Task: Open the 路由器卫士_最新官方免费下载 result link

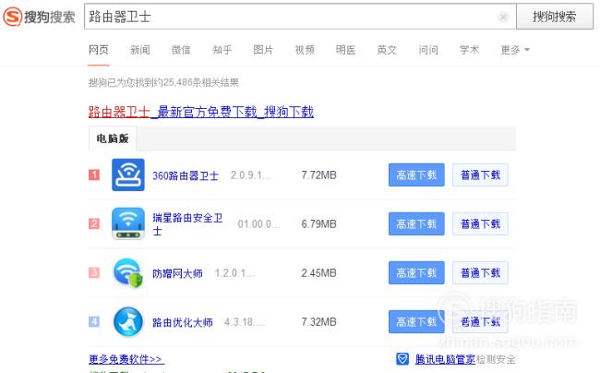Action: point(201,112)
